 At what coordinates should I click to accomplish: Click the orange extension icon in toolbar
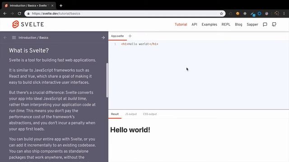pyautogui.click(x=238, y=13)
